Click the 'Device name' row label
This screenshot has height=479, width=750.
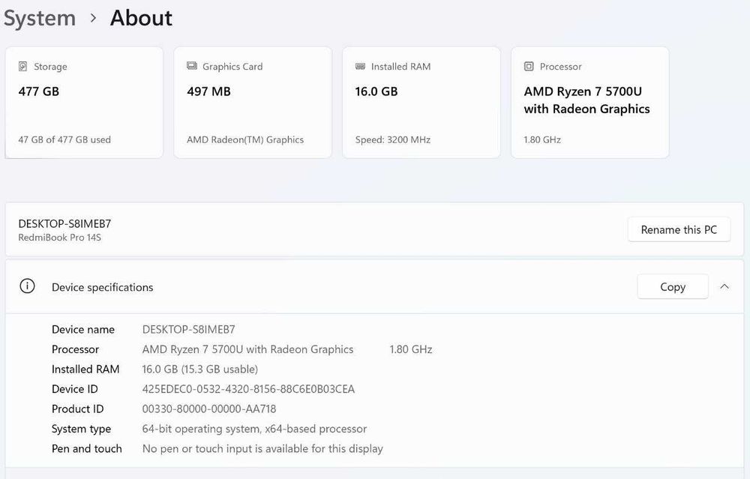point(83,329)
